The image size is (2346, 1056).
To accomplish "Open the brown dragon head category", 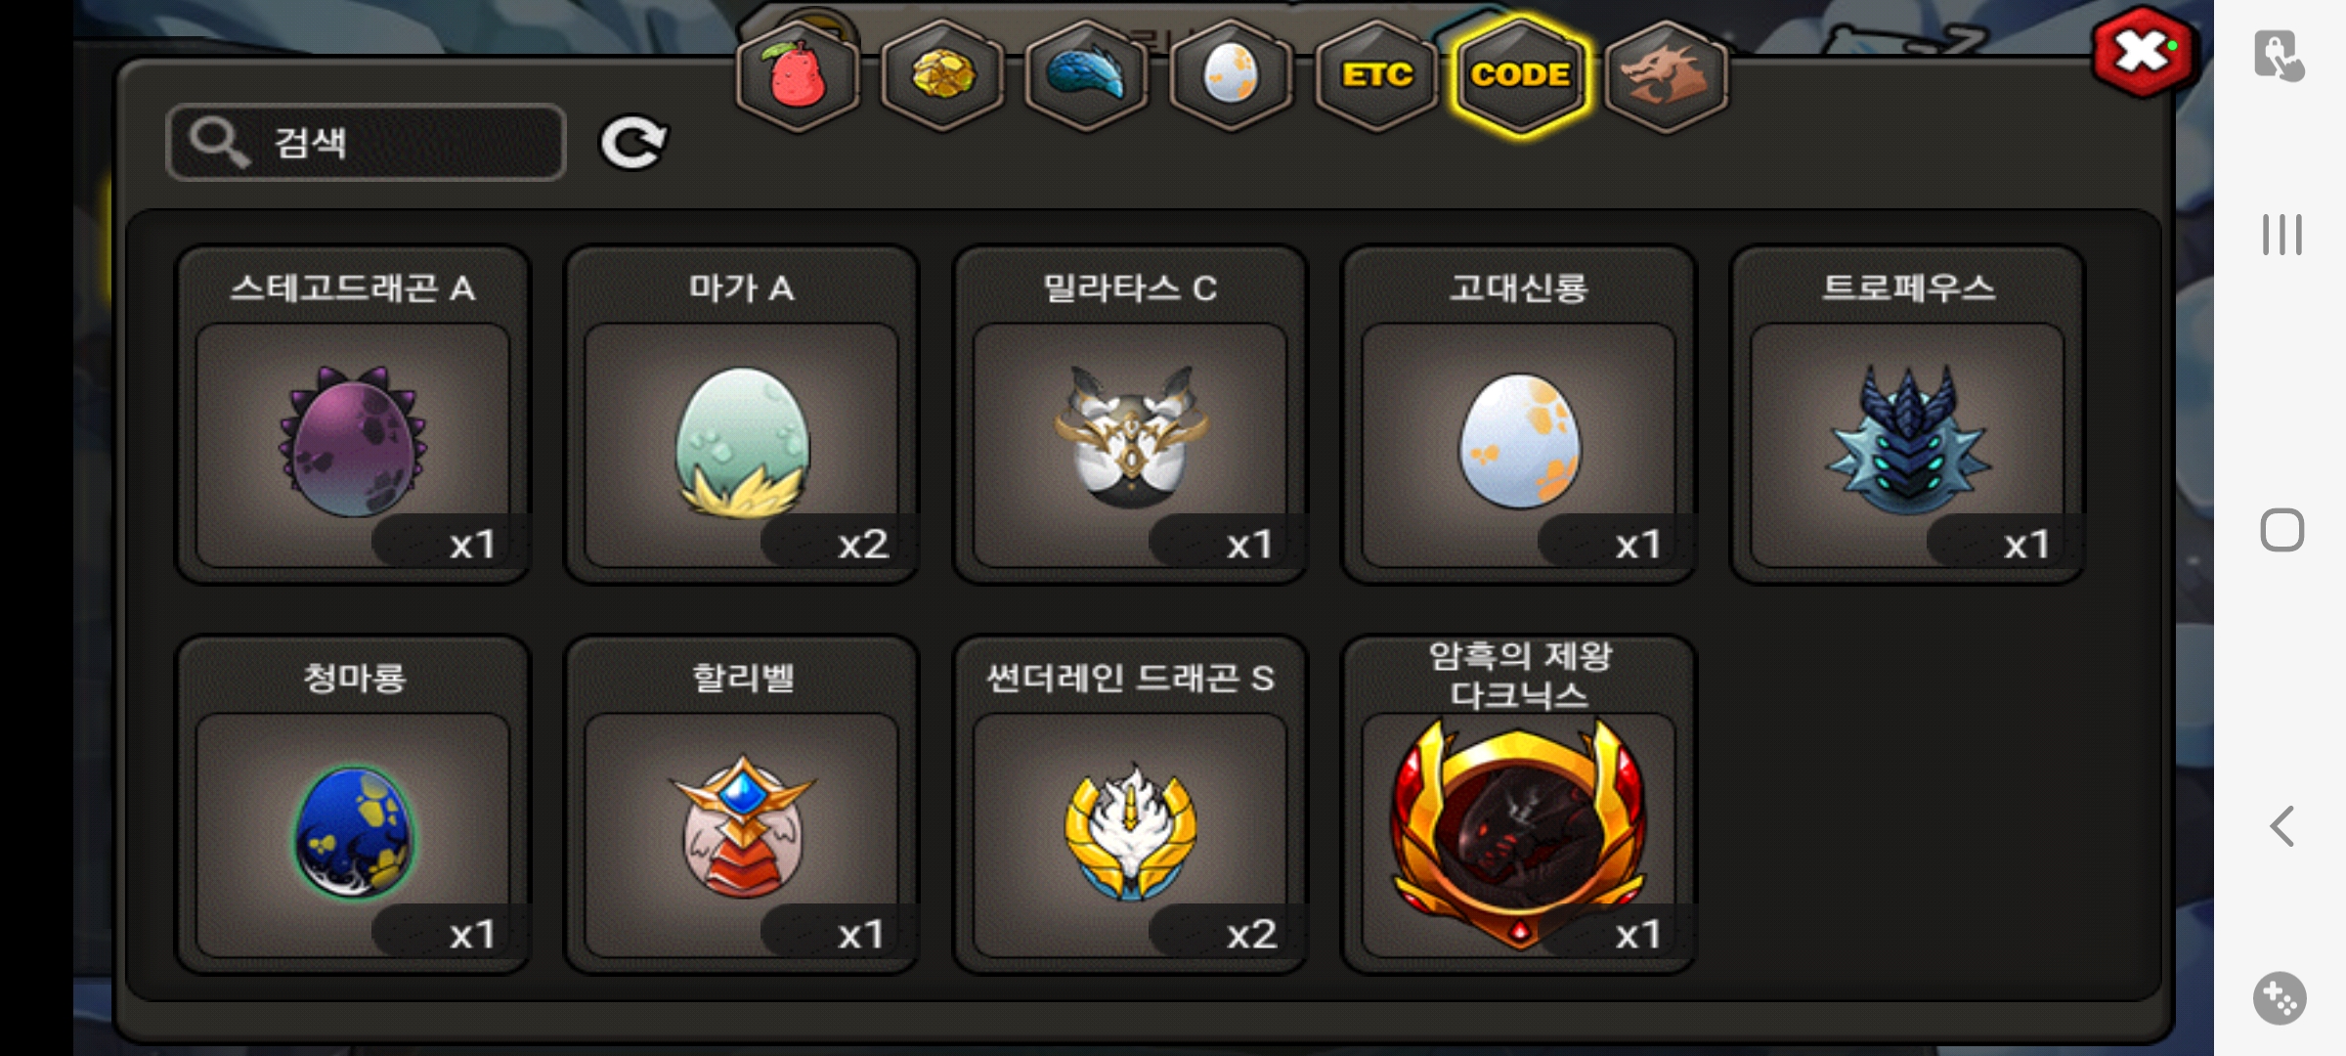I will tap(1666, 76).
